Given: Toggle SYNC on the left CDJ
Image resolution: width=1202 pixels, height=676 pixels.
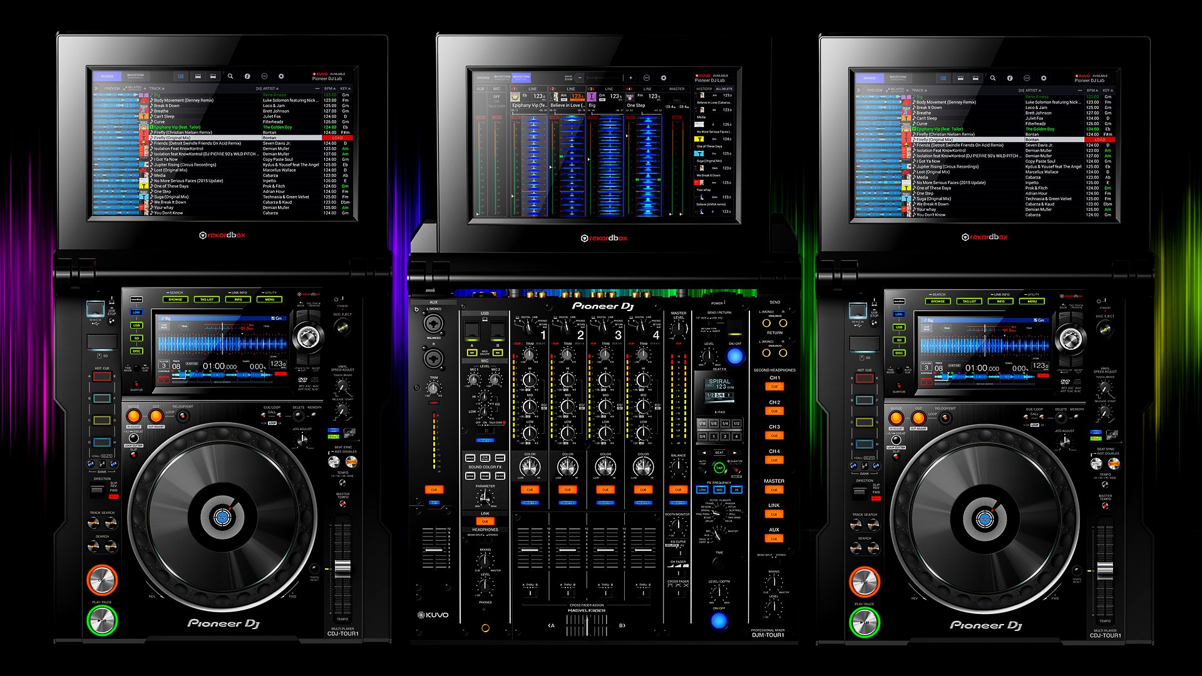Looking at the screenshot, I should (334, 463).
